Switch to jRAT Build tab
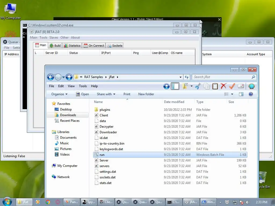 point(55,46)
